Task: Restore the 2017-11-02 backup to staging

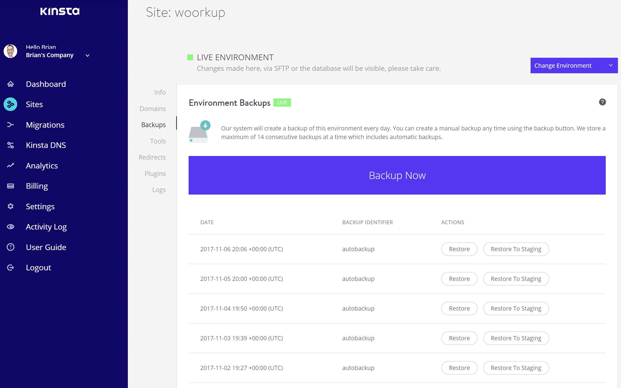Action: coord(516,368)
